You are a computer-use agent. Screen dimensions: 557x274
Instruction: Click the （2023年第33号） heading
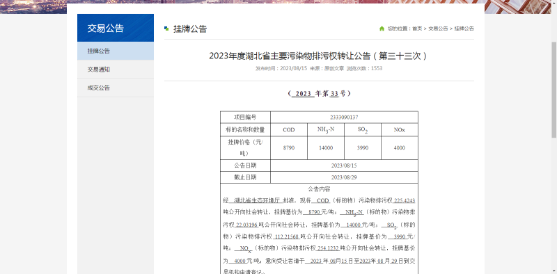tap(319, 94)
